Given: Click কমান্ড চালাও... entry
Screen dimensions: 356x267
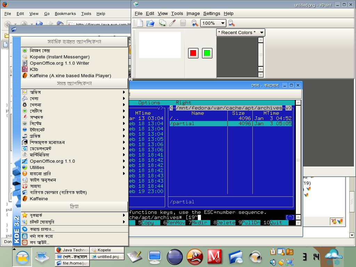Looking at the screenshot, I should click(x=74, y=229).
